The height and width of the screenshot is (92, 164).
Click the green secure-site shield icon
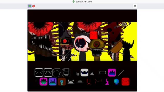(x=74, y=2)
